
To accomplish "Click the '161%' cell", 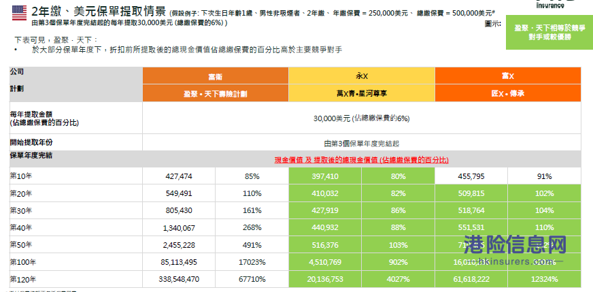I will pyautogui.click(x=252, y=210).
